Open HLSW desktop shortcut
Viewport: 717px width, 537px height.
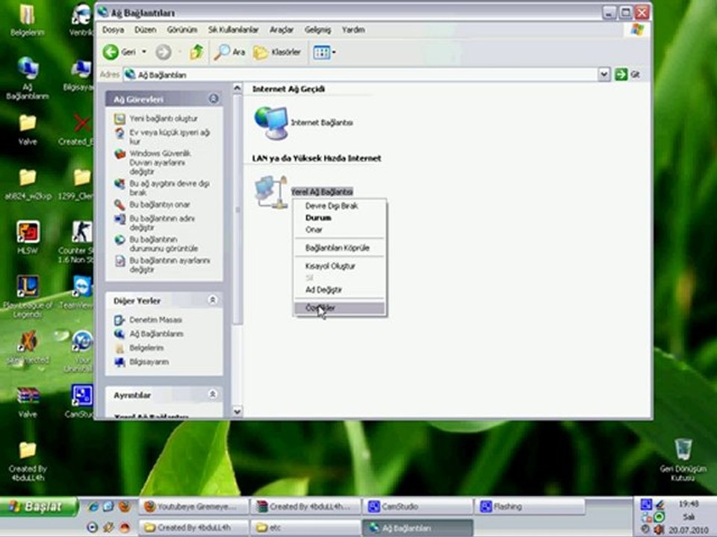[x=28, y=237]
